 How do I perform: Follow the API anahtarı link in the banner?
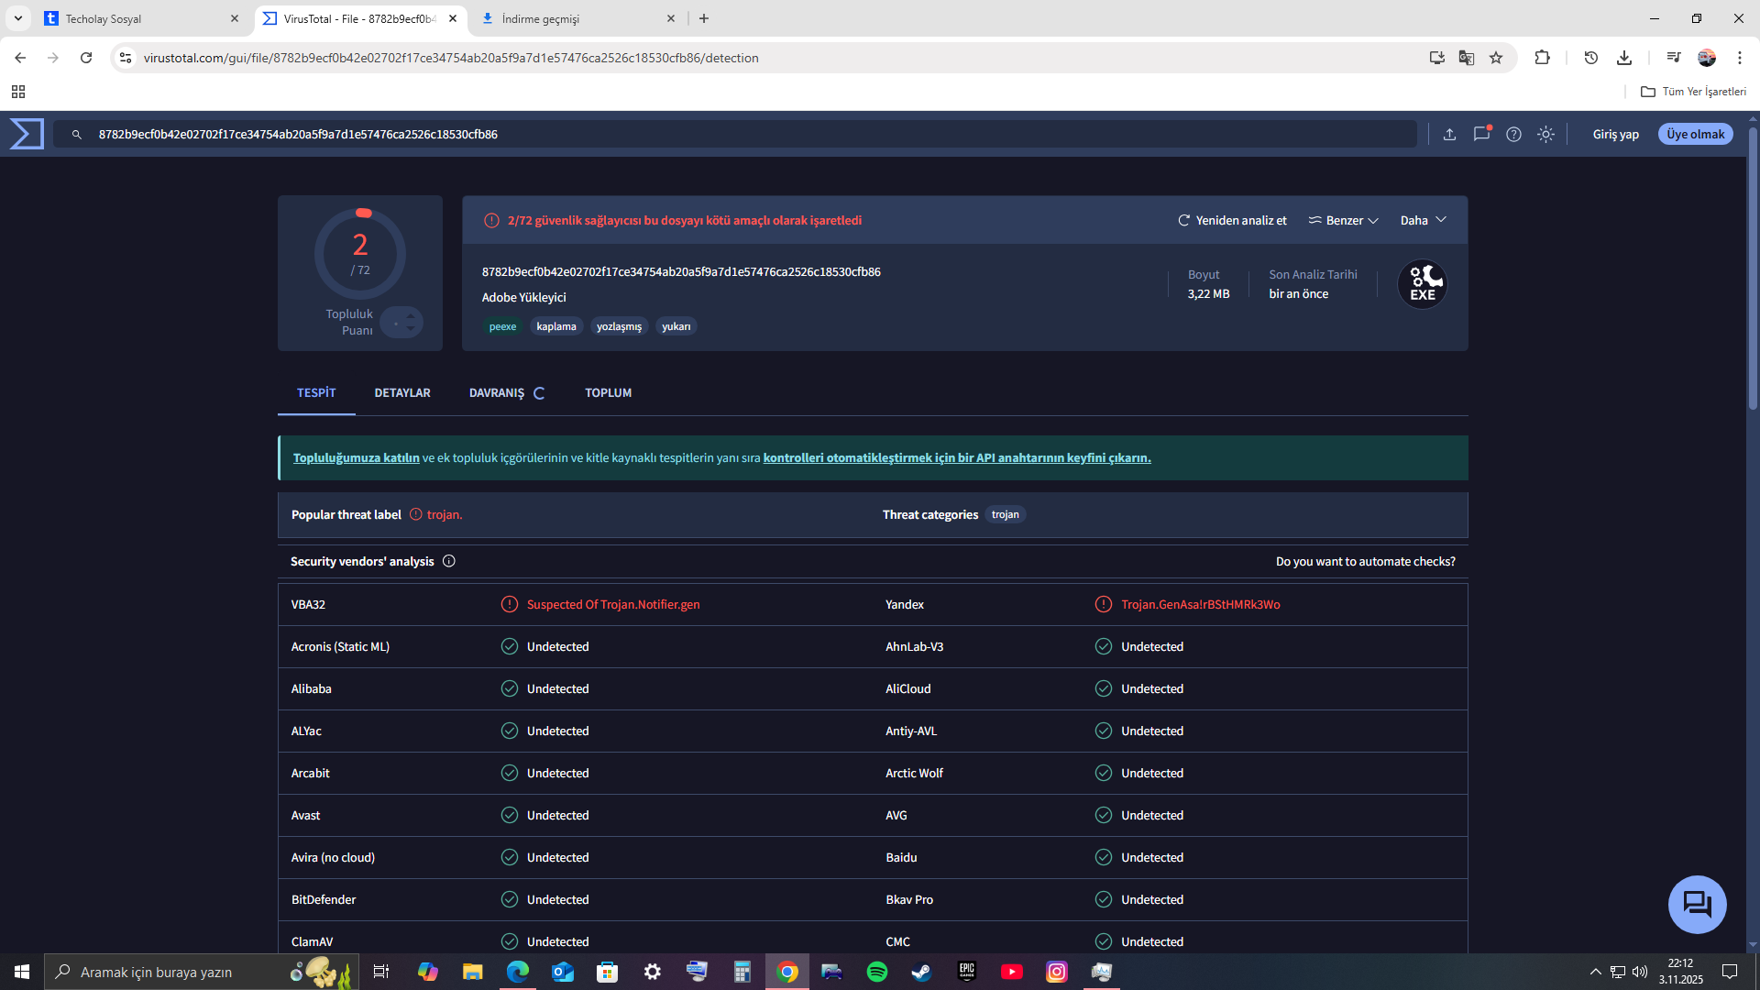[x=957, y=457]
